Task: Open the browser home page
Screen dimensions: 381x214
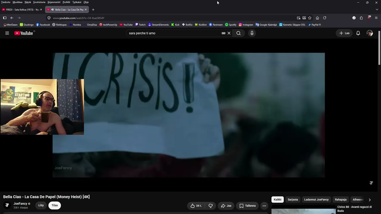Action: pyautogui.click(x=317, y=18)
